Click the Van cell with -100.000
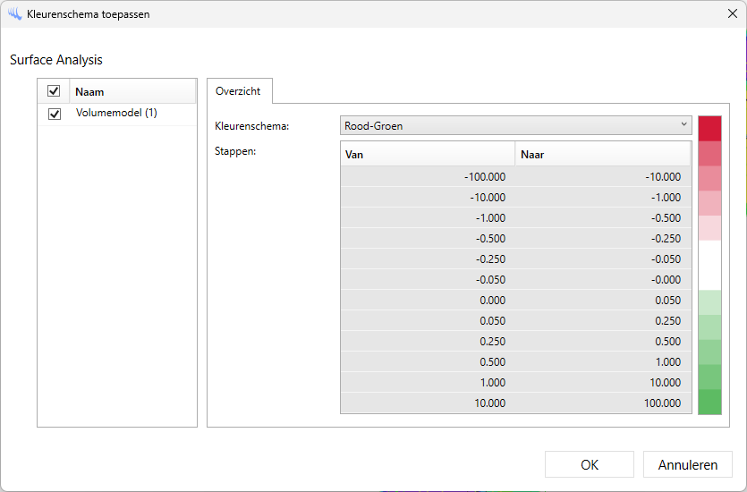The image size is (747, 492). click(x=427, y=177)
